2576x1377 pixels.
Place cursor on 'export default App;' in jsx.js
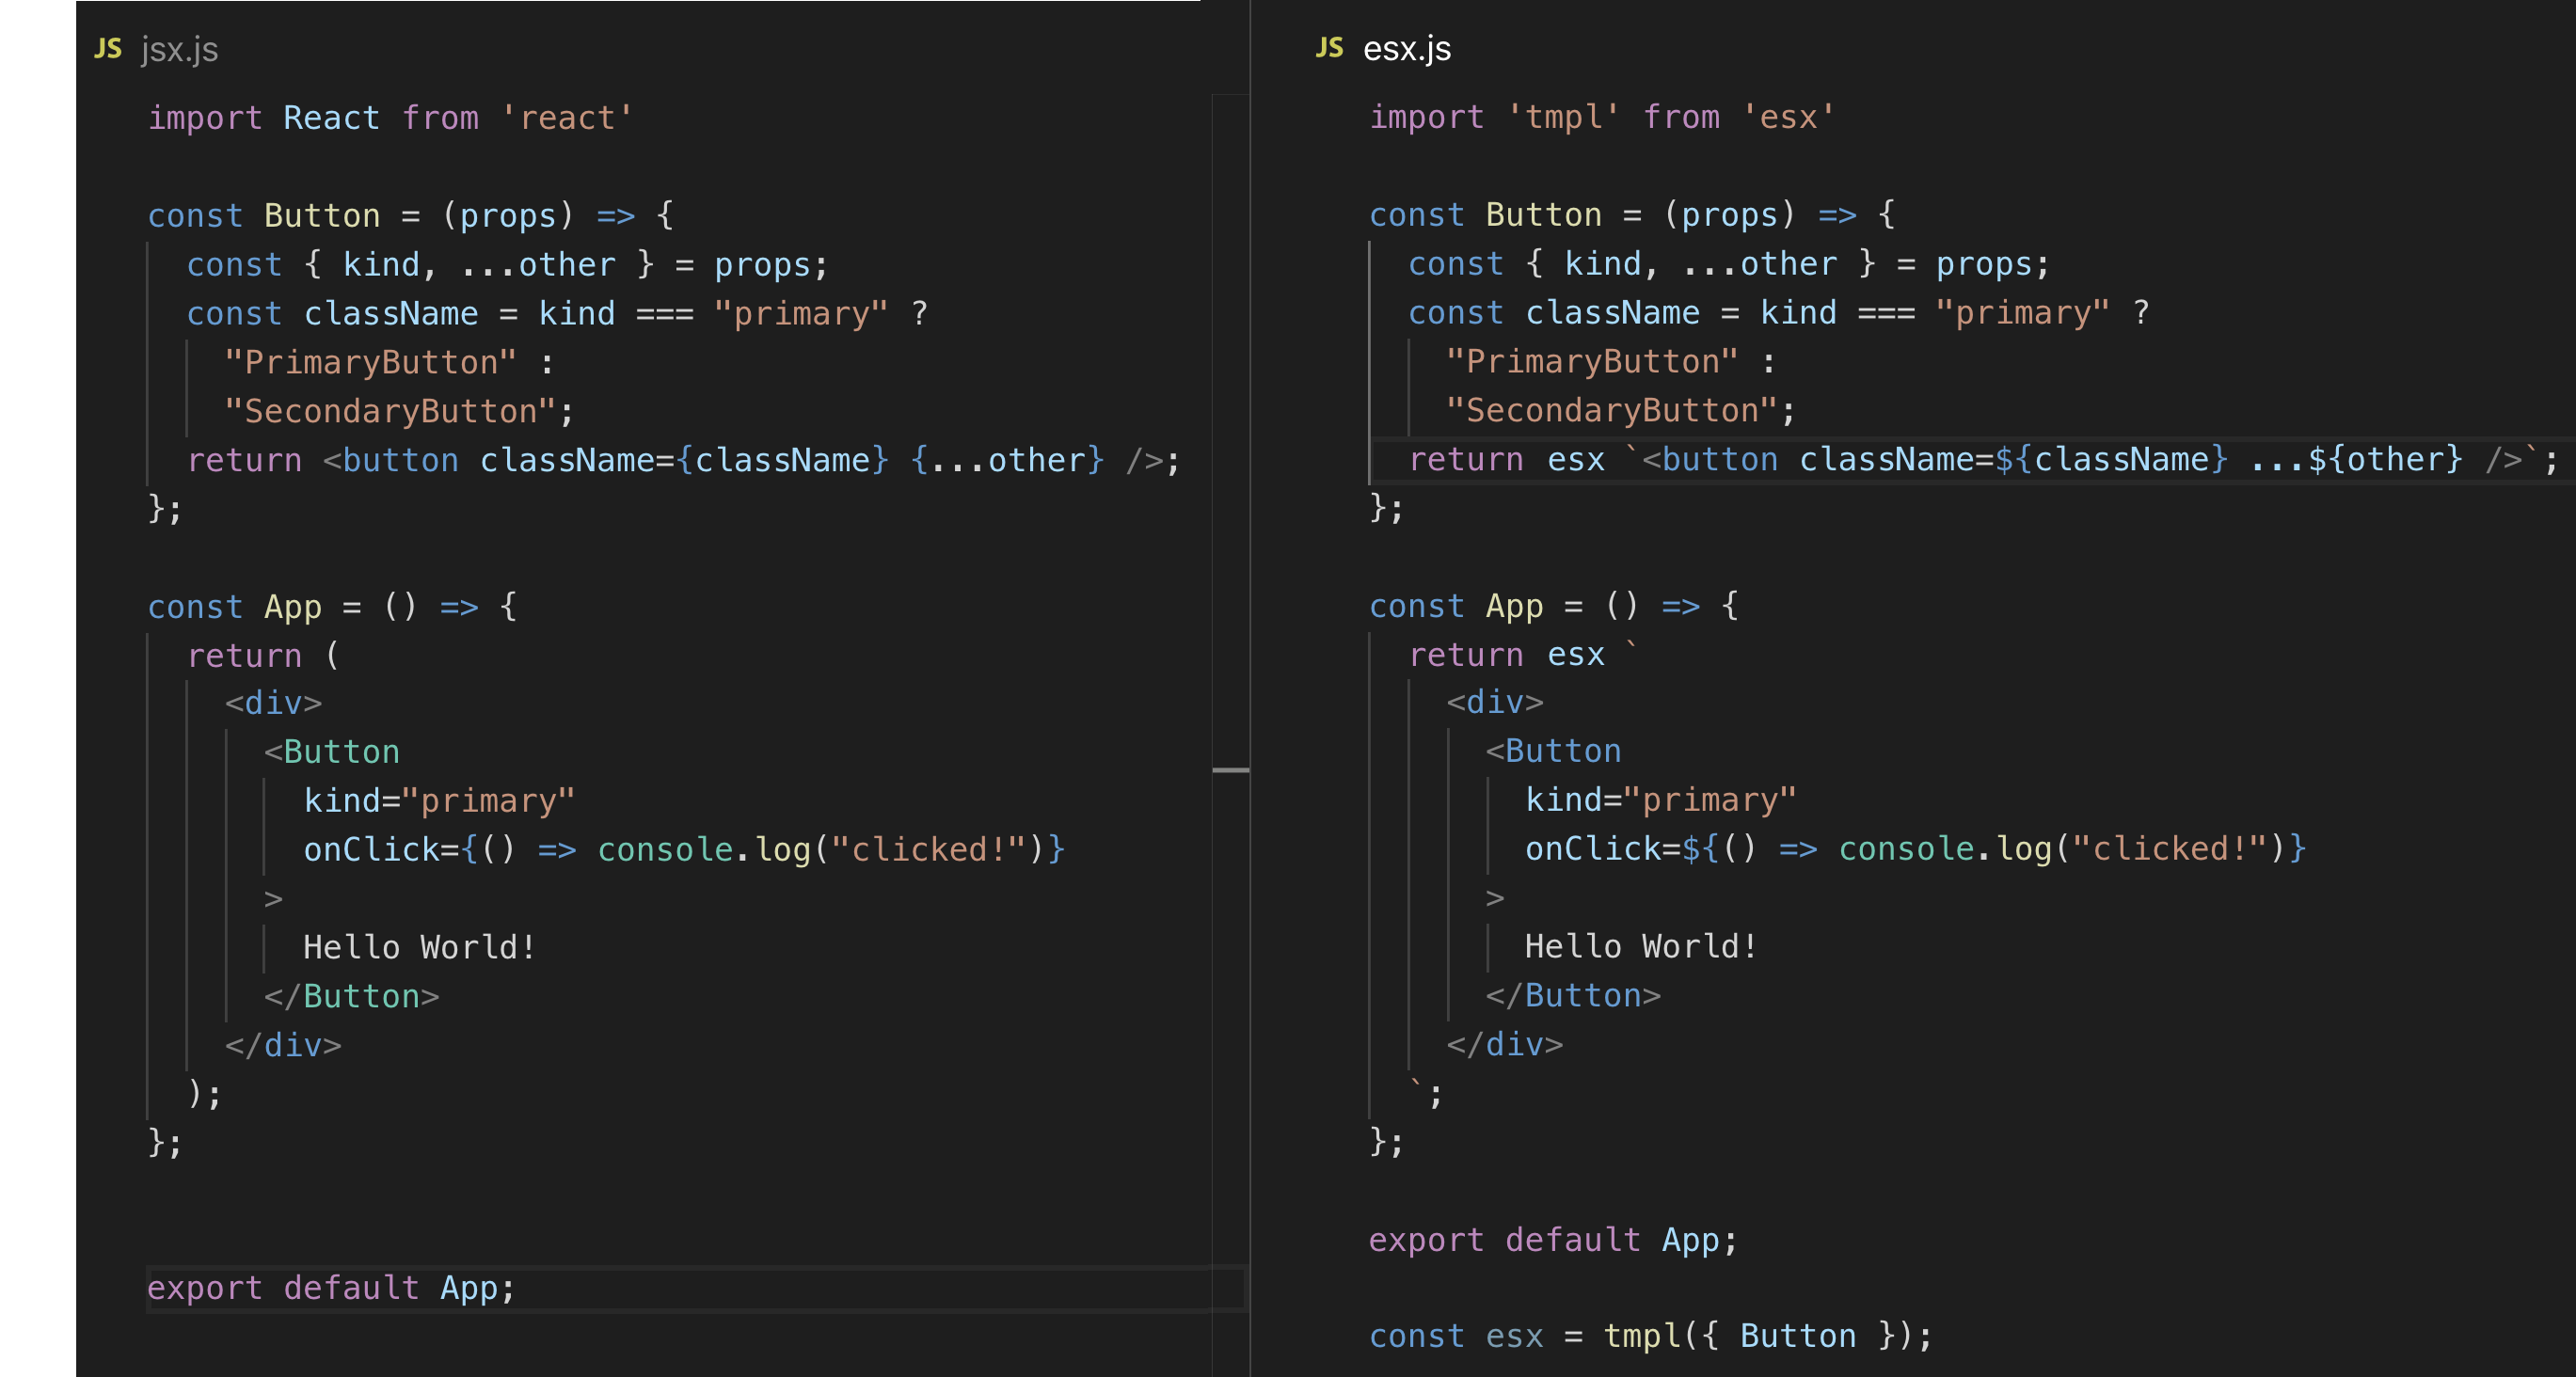[x=331, y=1288]
